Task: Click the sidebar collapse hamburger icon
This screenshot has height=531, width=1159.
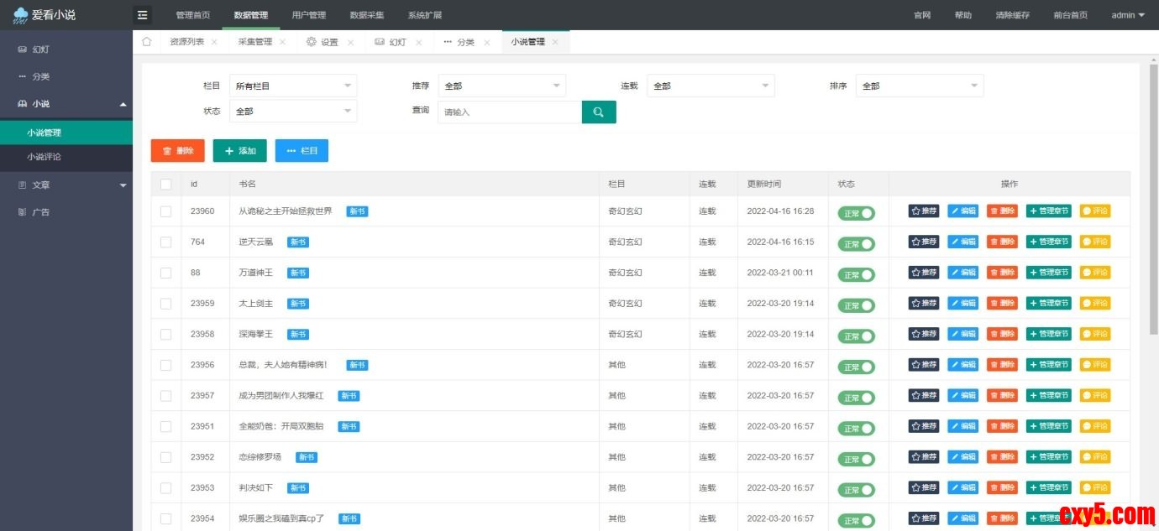Action: coord(143,15)
